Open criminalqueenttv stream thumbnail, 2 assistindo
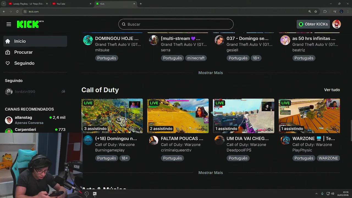The height and width of the screenshot is (198, 352). [178, 116]
